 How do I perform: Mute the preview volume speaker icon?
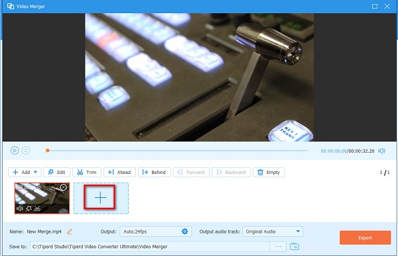[382, 151]
